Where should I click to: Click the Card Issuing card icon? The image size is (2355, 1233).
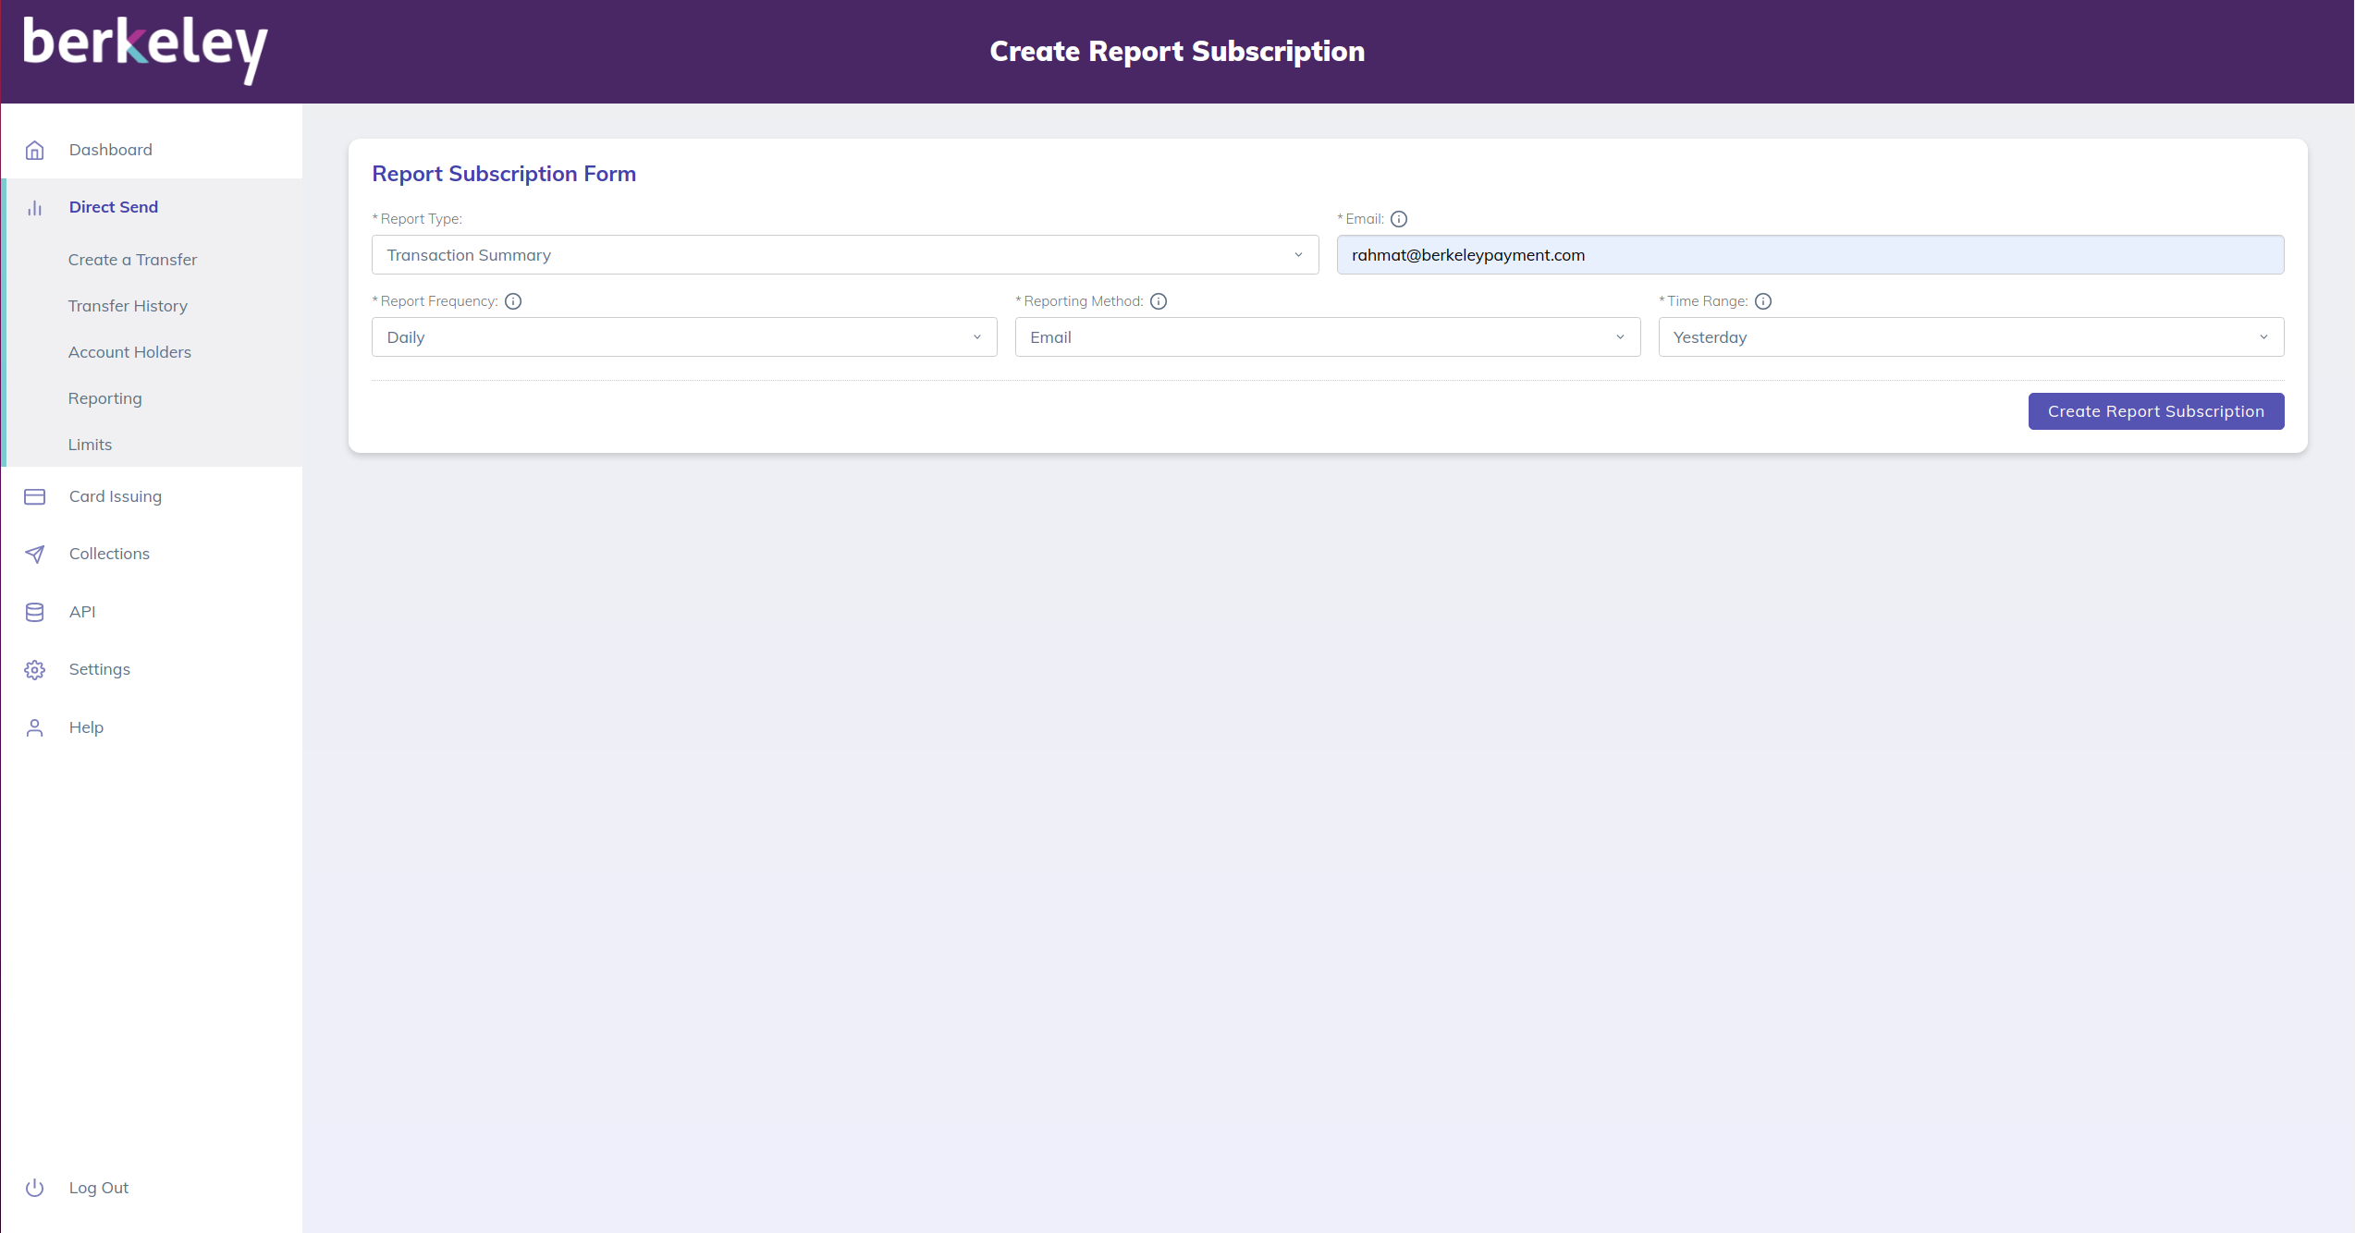click(x=35, y=497)
